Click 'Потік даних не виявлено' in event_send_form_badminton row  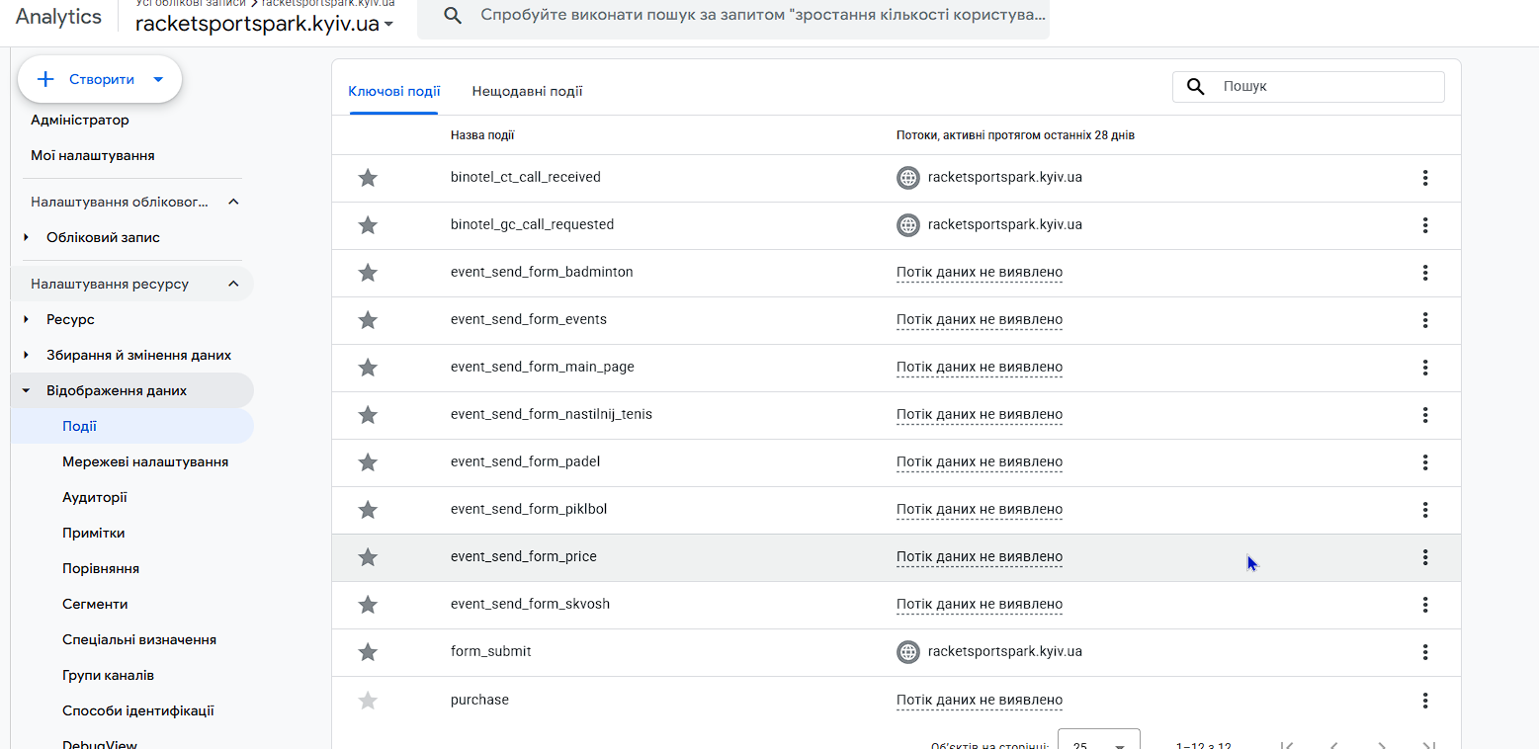(x=980, y=273)
